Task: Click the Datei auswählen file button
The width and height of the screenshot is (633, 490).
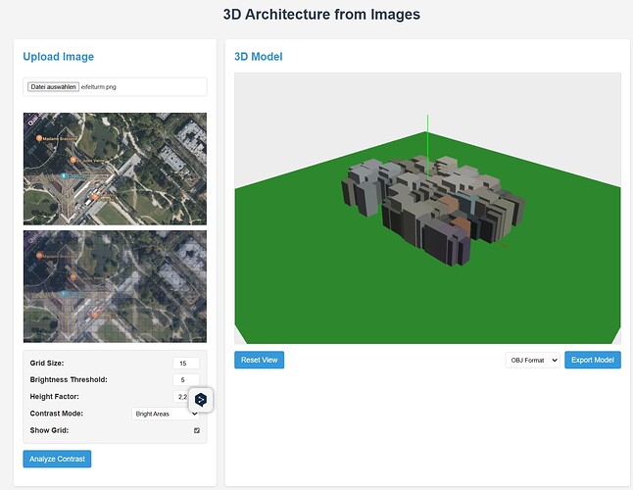Action: point(53,87)
